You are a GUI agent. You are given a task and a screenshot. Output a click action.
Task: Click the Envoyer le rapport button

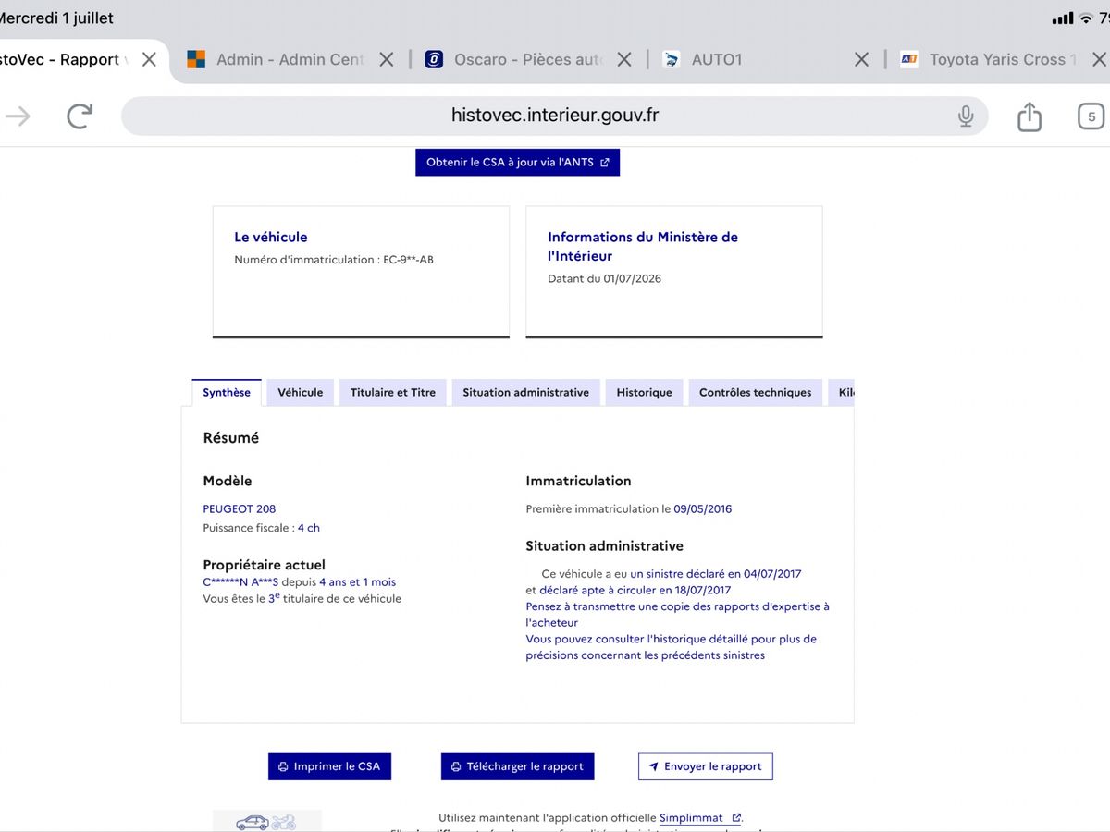click(705, 766)
